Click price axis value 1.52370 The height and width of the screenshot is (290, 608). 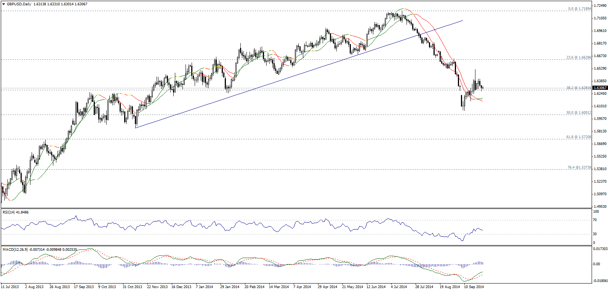pos(600,182)
